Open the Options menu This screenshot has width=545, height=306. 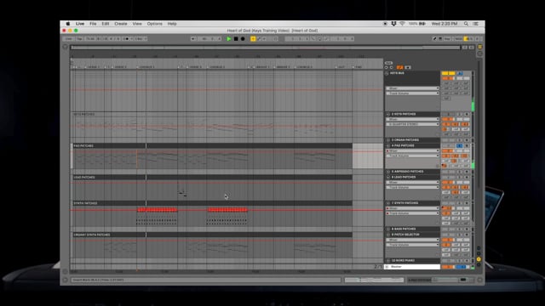tap(155, 24)
